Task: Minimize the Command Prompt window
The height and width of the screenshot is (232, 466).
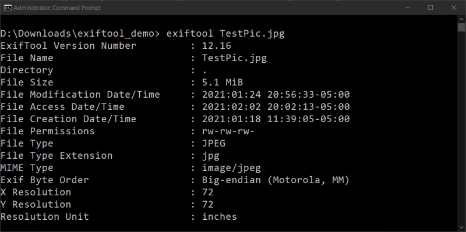Action: 407,8
